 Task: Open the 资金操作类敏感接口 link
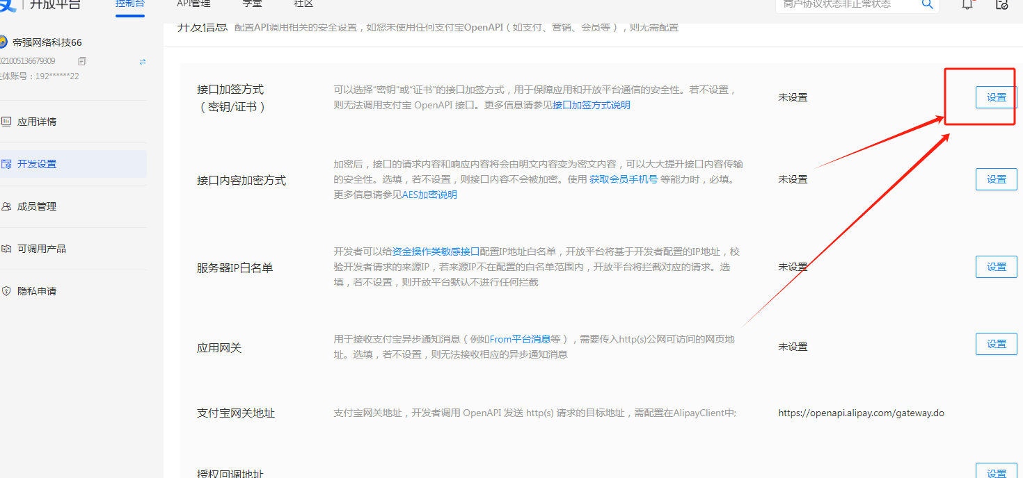point(436,252)
